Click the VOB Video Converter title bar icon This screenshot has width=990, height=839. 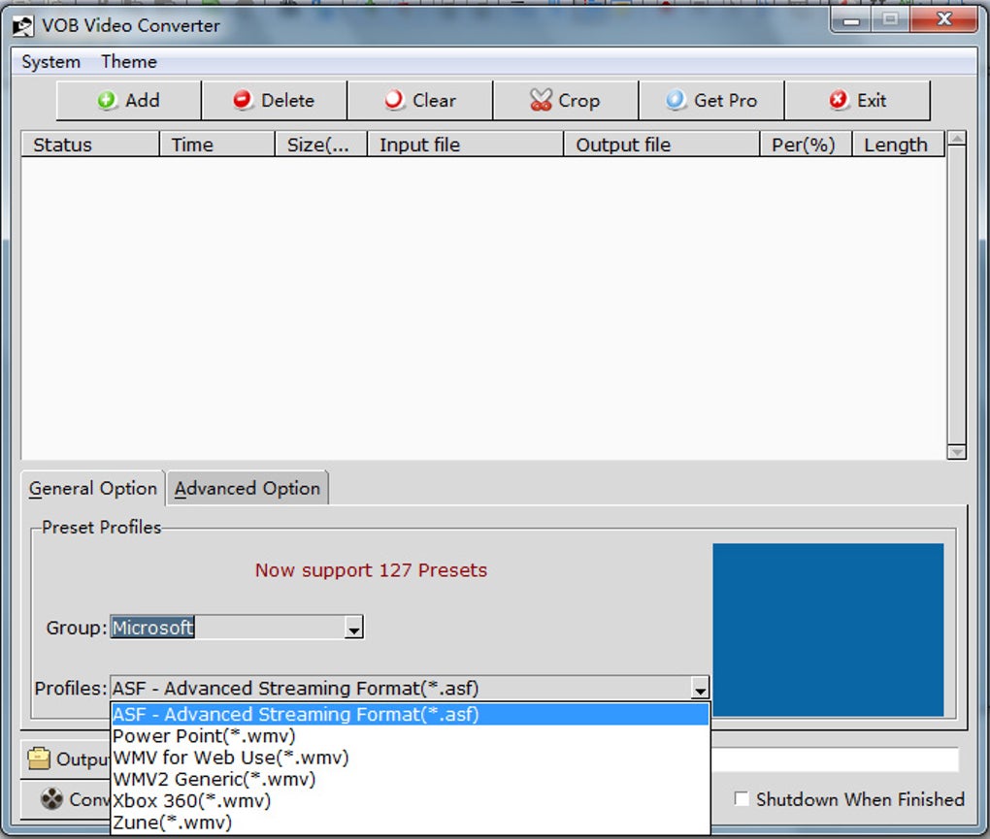(x=22, y=26)
